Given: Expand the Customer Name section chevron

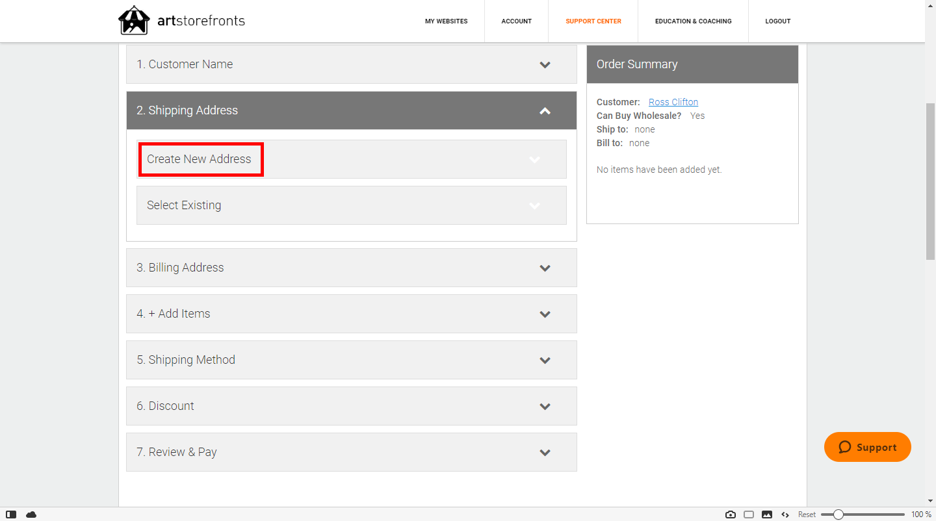Looking at the screenshot, I should 545,64.
